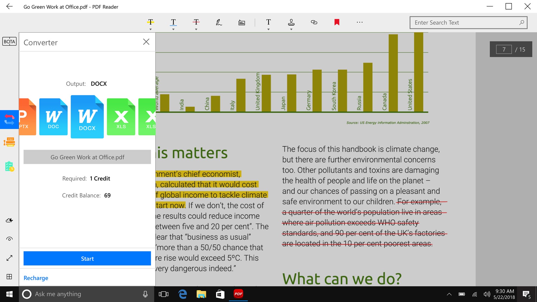The image size is (537, 302).
Task: Add a sticky note annotation
Action: pyautogui.click(x=242, y=22)
